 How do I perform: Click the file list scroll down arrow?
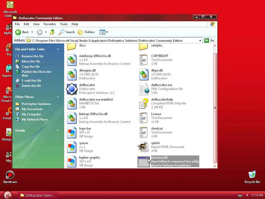[215, 166]
